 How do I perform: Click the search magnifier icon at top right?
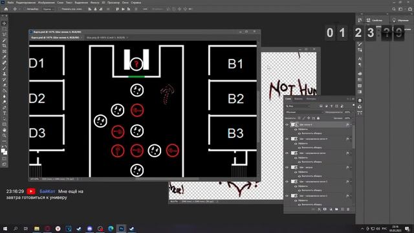coord(394,9)
